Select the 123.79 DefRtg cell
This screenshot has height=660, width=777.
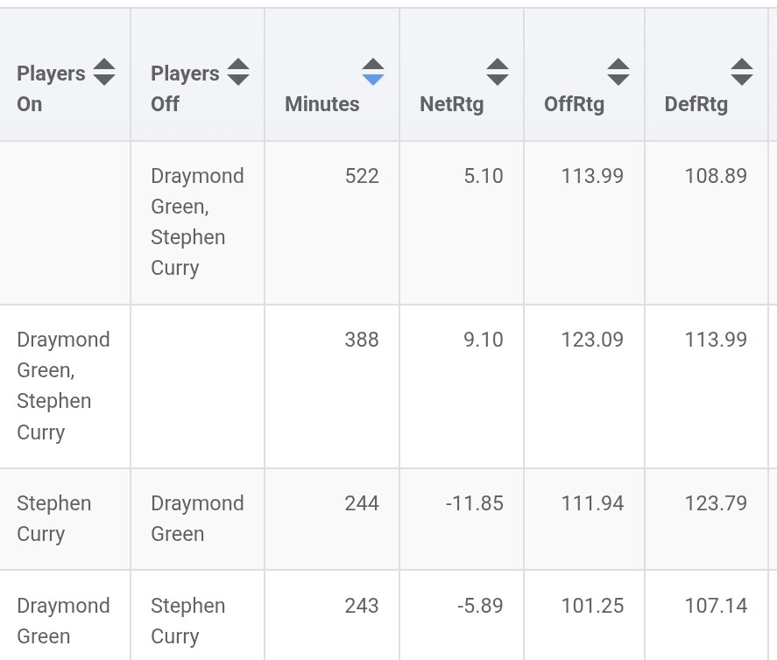(716, 503)
